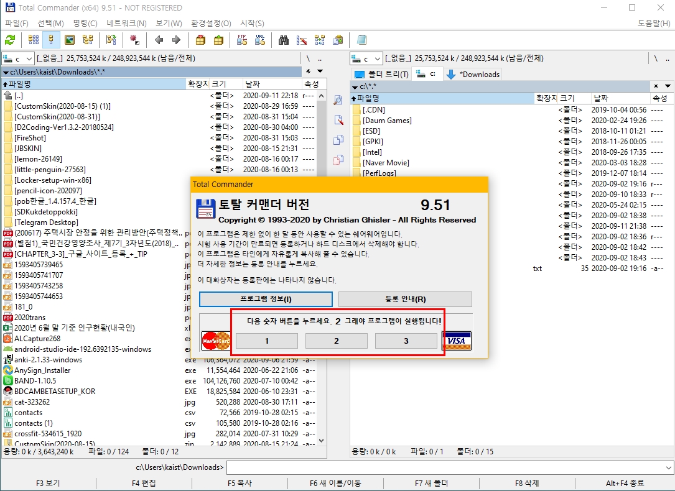Switch to the *Downloads tab
Viewport: 675px width, 491px height.
(473, 75)
